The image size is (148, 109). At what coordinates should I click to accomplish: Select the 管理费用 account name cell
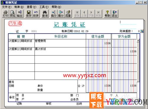tap(60, 43)
